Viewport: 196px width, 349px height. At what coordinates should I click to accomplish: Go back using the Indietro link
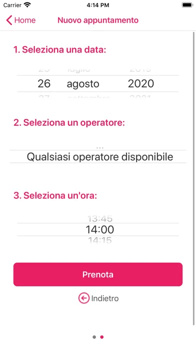point(105,298)
